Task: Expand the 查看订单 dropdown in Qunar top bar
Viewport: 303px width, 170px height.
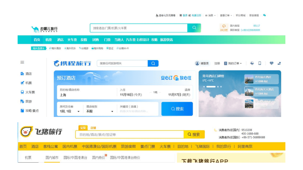Action: click(226, 15)
